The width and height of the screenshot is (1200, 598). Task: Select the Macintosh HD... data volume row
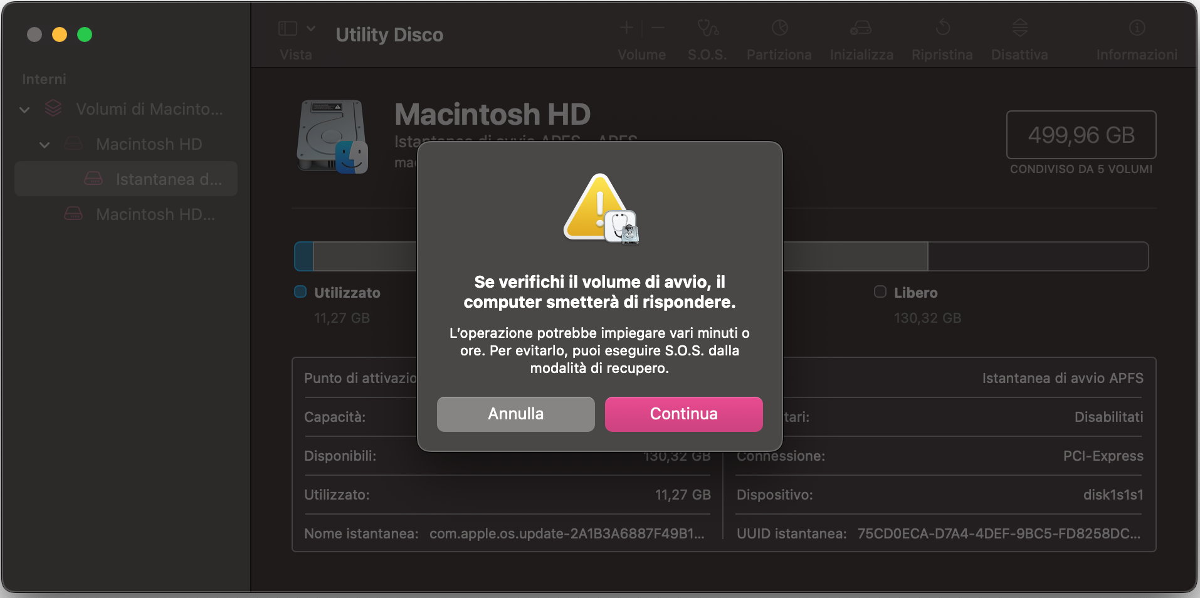click(x=126, y=214)
